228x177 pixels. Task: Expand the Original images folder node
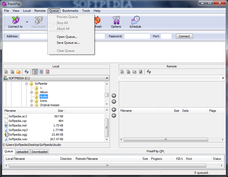(x=31, y=105)
